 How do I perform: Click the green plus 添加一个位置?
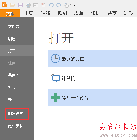(93, 97)
